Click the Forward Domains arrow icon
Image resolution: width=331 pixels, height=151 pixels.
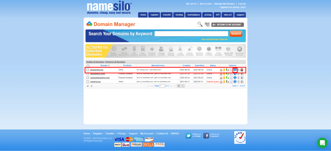click(x=152, y=49)
